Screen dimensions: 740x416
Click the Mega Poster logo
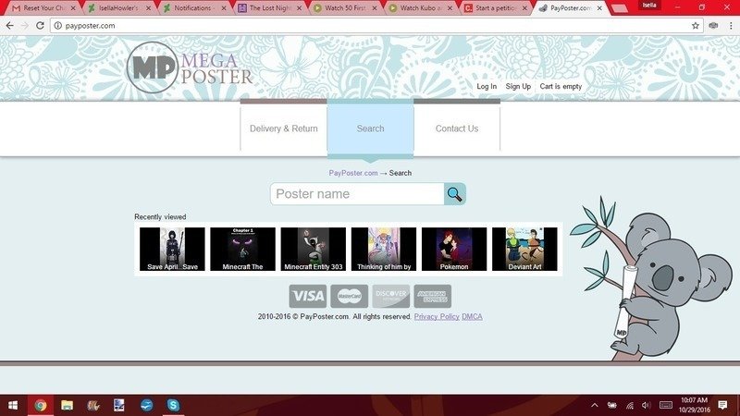point(191,67)
